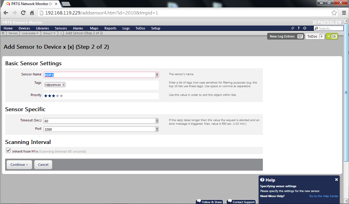This screenshot has width=349, height=204.
Task: Select the PRTG Network Monitor browser tab
Action: point(31,4)
